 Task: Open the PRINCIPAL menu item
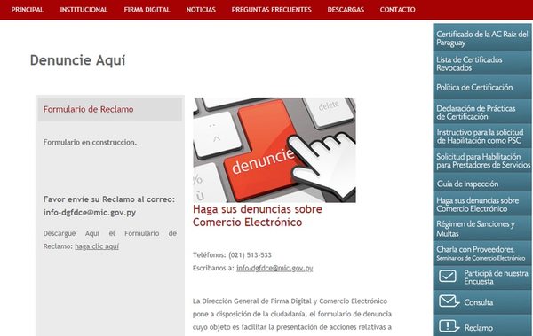(x=28, y=10)
